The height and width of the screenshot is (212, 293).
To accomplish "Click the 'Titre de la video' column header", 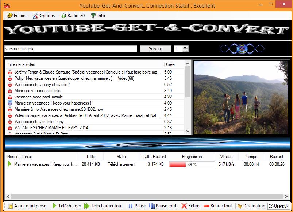I will point(84,64).
